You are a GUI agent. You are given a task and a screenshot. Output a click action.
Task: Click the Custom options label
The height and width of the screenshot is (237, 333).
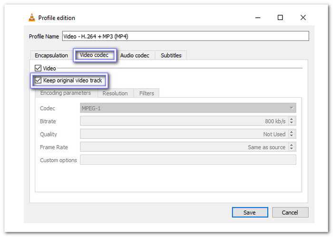(x=59, y=160)
